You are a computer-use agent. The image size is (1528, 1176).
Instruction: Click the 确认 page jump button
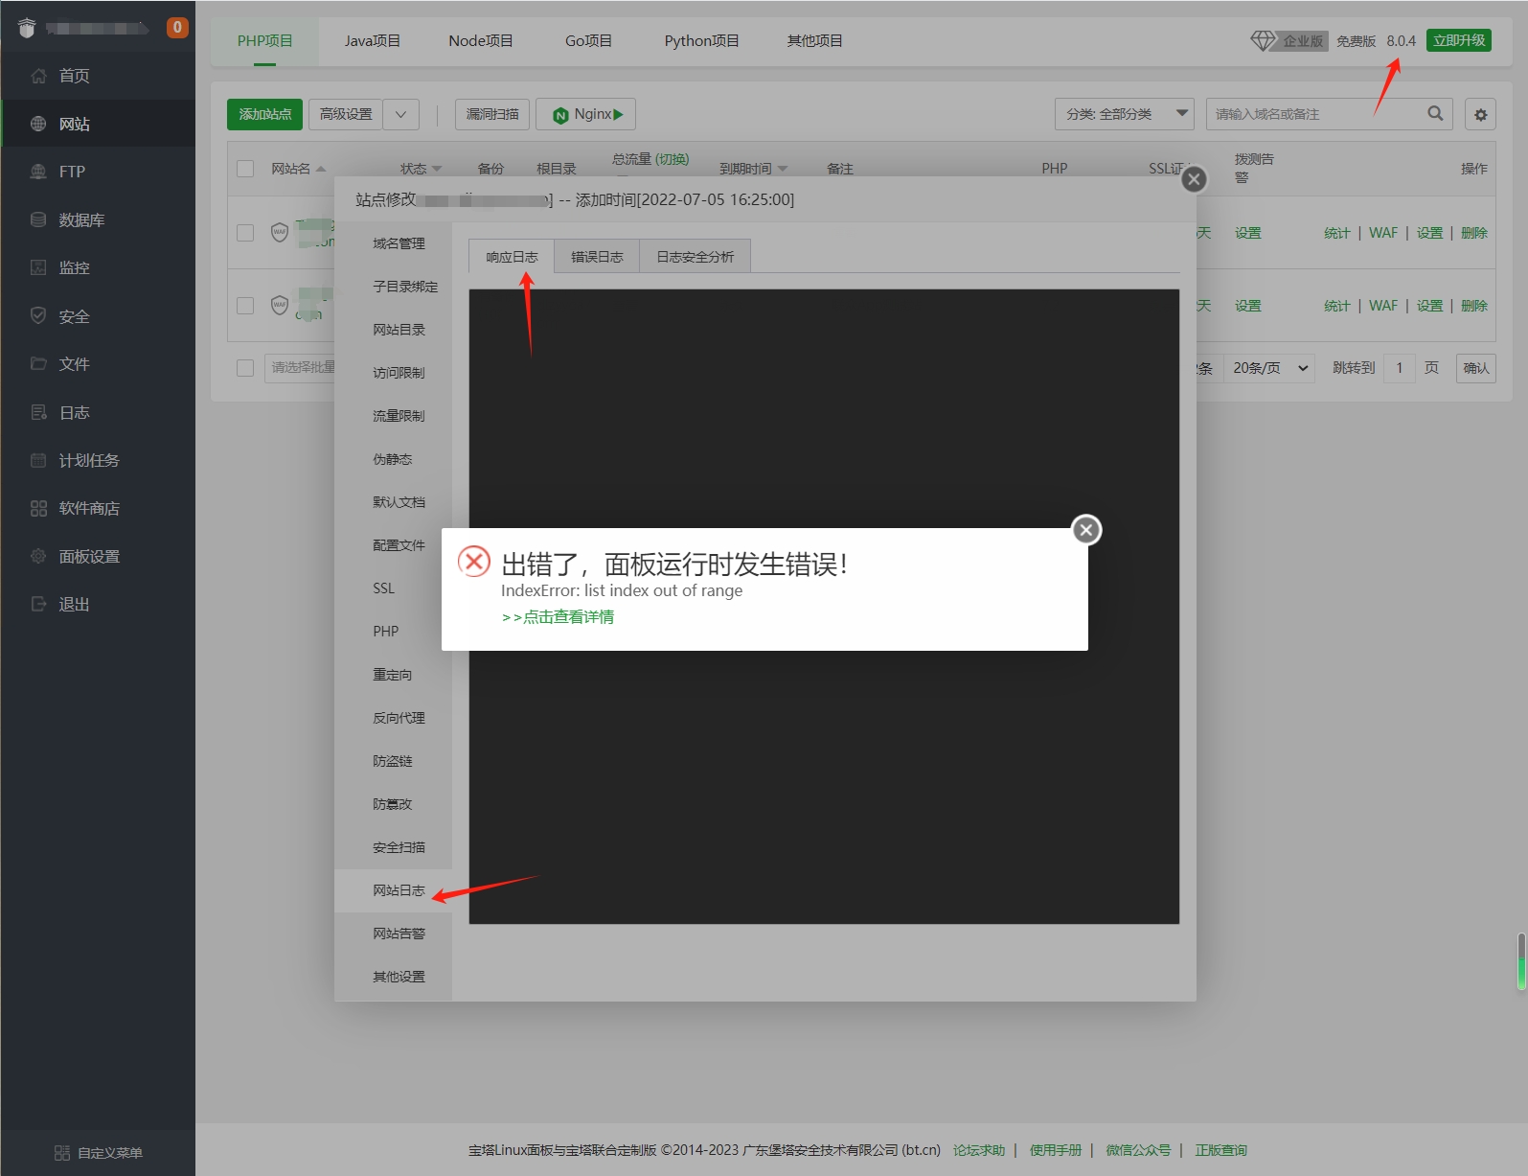click(x=1476, y=368)
